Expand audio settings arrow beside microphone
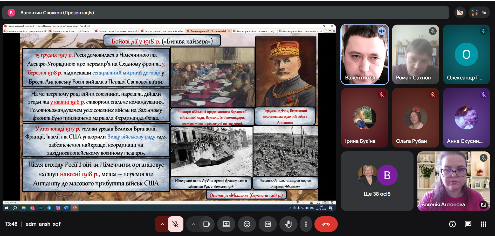 coord(162,224)
